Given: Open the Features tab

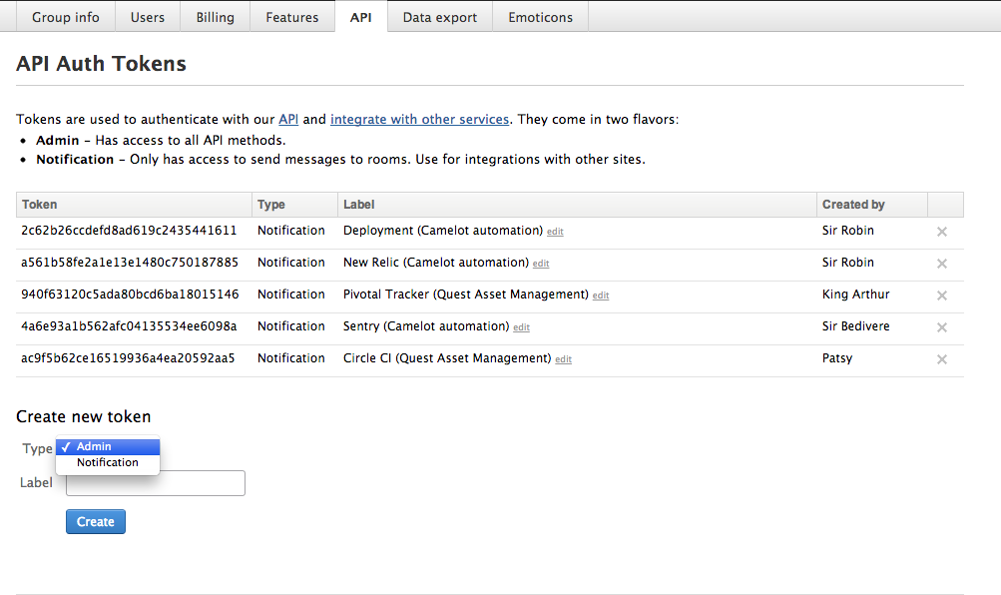Looking at the screenshot, I should (291, 17).
